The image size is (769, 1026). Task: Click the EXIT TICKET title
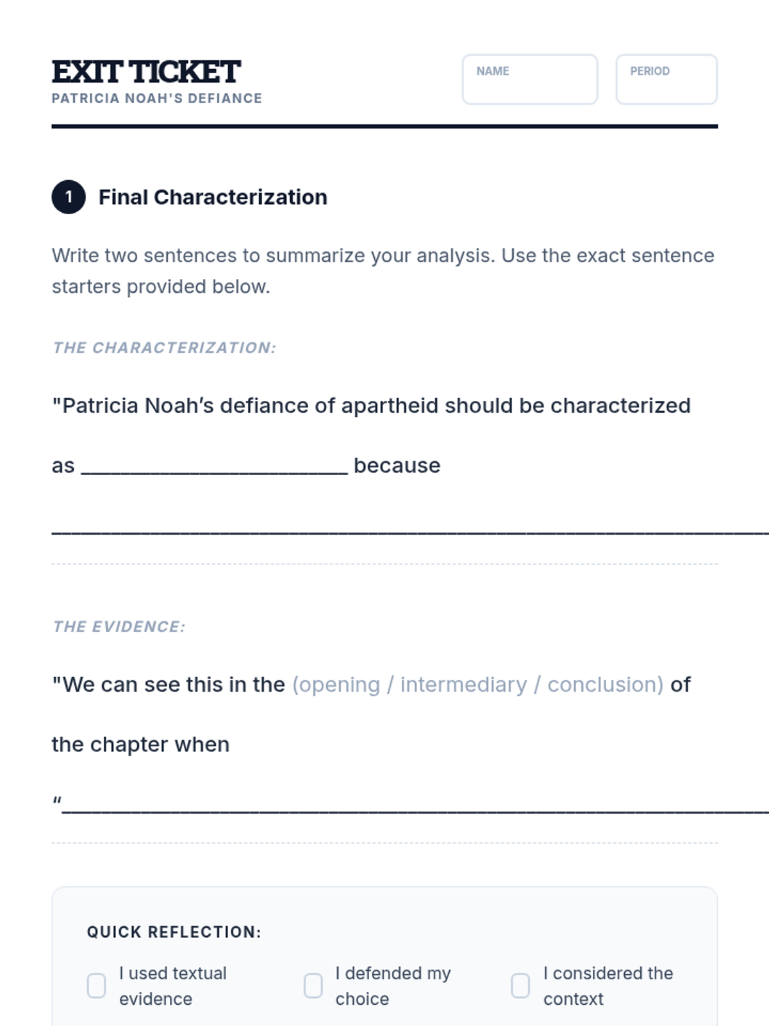(146, 71)
